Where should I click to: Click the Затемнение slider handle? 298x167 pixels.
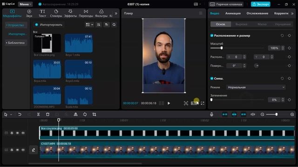tap(211, 100)
